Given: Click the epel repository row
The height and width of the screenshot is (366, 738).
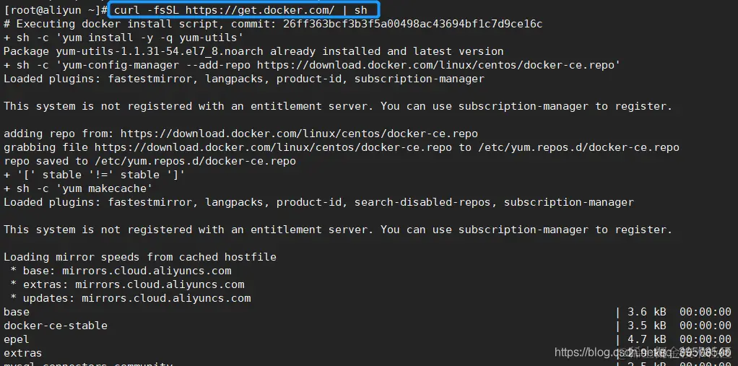Looking at the screenshot, I should point(17,339).
